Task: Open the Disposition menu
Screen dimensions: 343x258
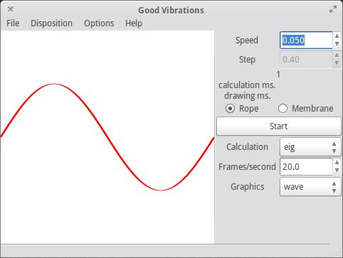Action: 51,23
